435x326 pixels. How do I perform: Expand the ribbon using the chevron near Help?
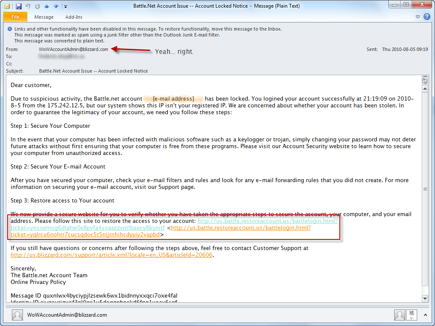[418, 17]
